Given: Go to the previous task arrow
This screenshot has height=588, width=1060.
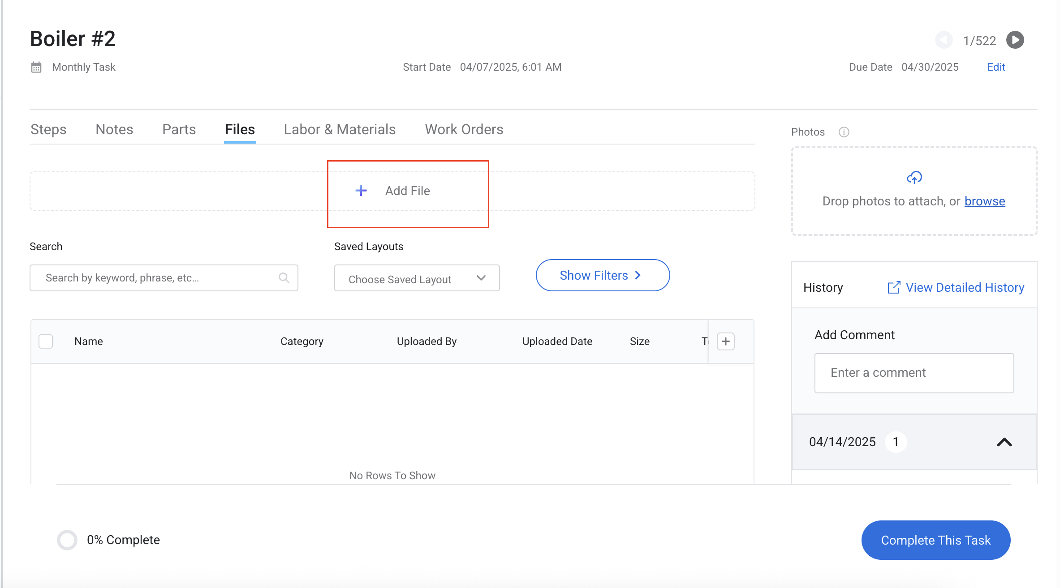Looking at the screenshot, I should point(944,40).
